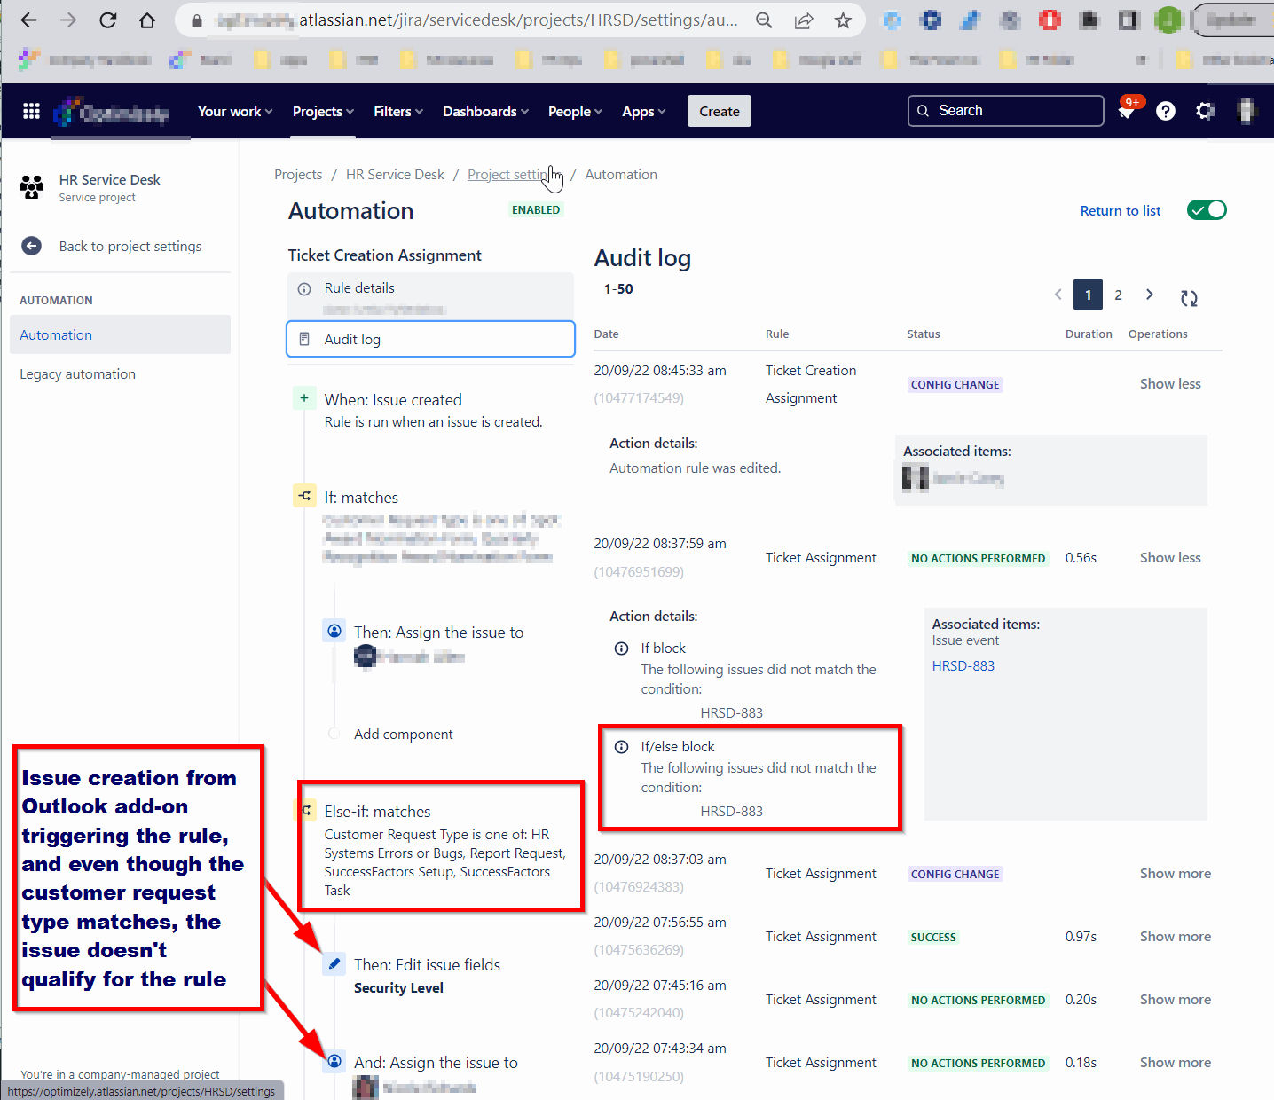Screen dimensions: 1274x1100
Task: Open the HRSD-883 issue link
Action: pos(963,665)
